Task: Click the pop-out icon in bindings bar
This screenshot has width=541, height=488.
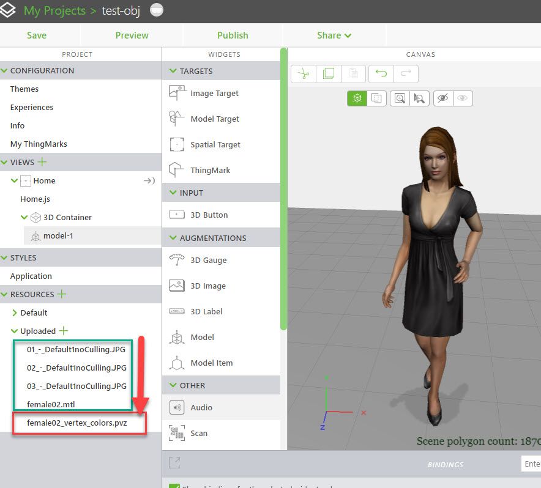Action: [x=174, y=463]
